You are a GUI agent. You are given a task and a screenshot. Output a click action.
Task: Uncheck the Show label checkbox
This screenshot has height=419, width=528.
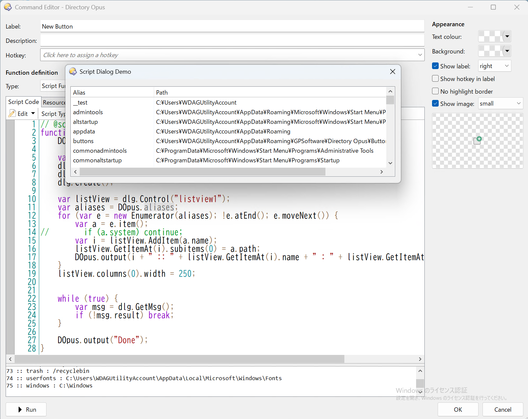tap(435, 66)
